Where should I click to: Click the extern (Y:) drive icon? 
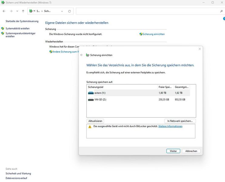pos(91,93)
